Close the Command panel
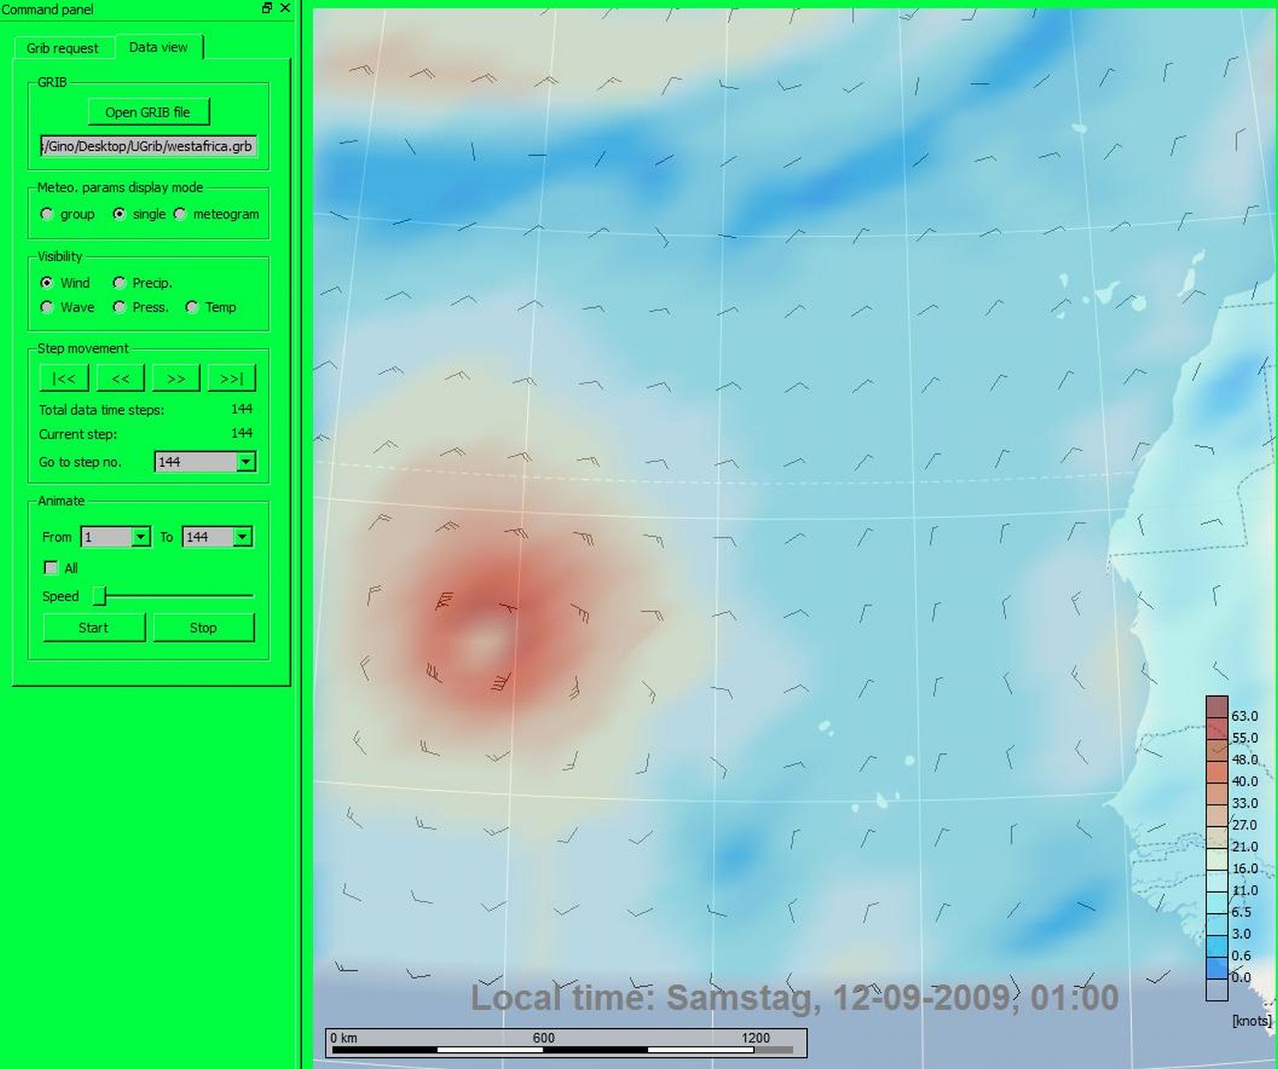Screen dimensions: 1278x1069 [x=285, y=8]
